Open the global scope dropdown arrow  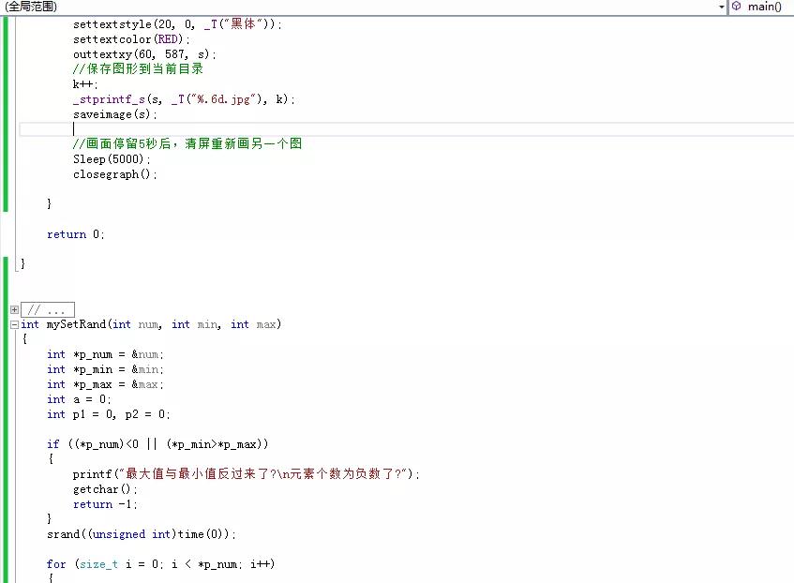[x=722, y=7]
